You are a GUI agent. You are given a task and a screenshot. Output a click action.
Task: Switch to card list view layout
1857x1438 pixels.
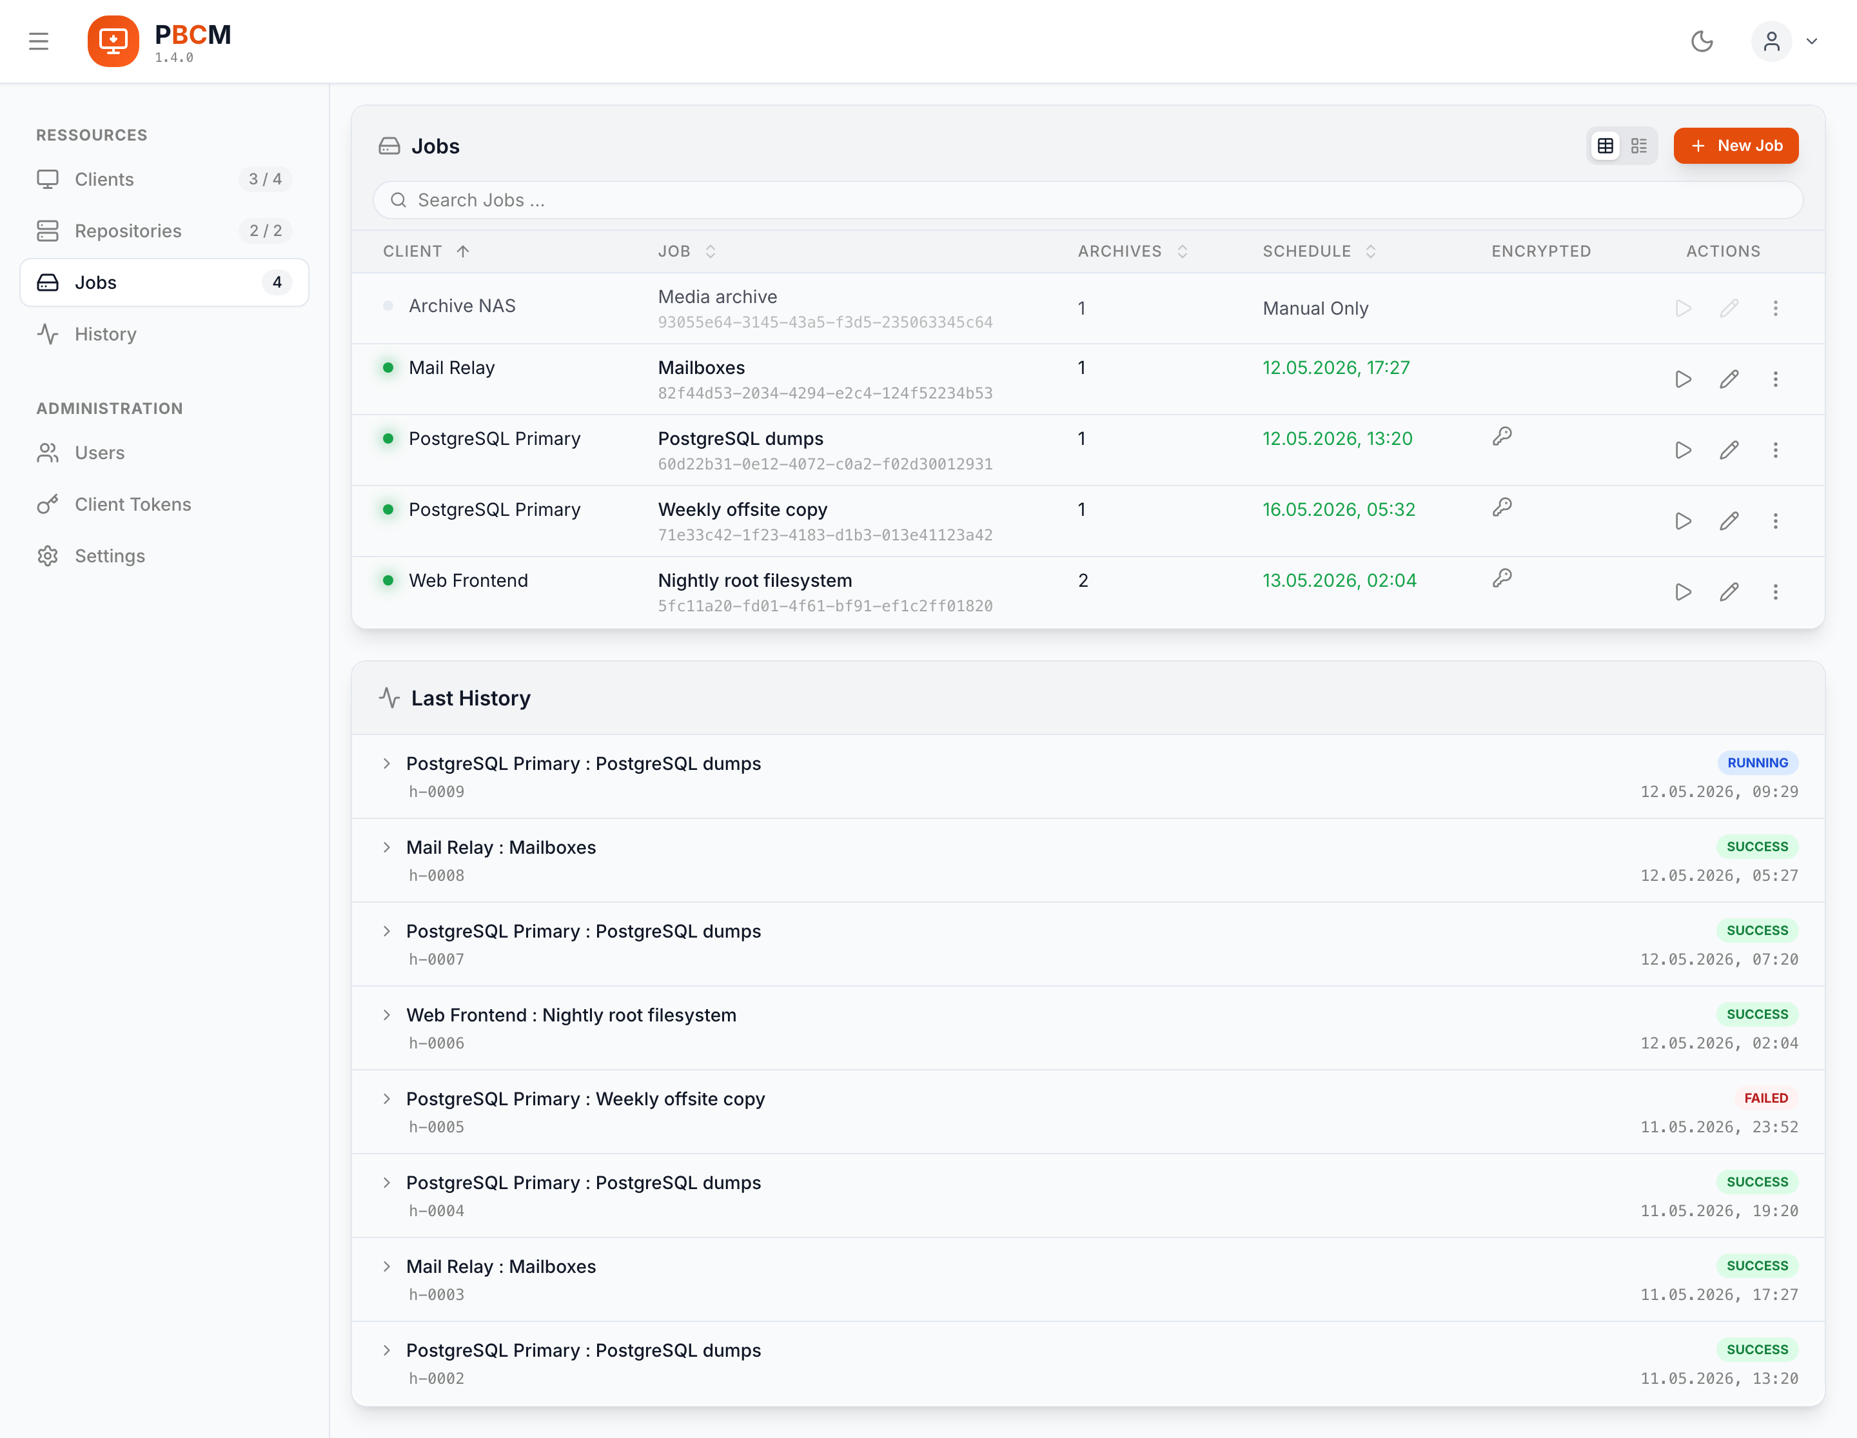tap(1638, 146)
